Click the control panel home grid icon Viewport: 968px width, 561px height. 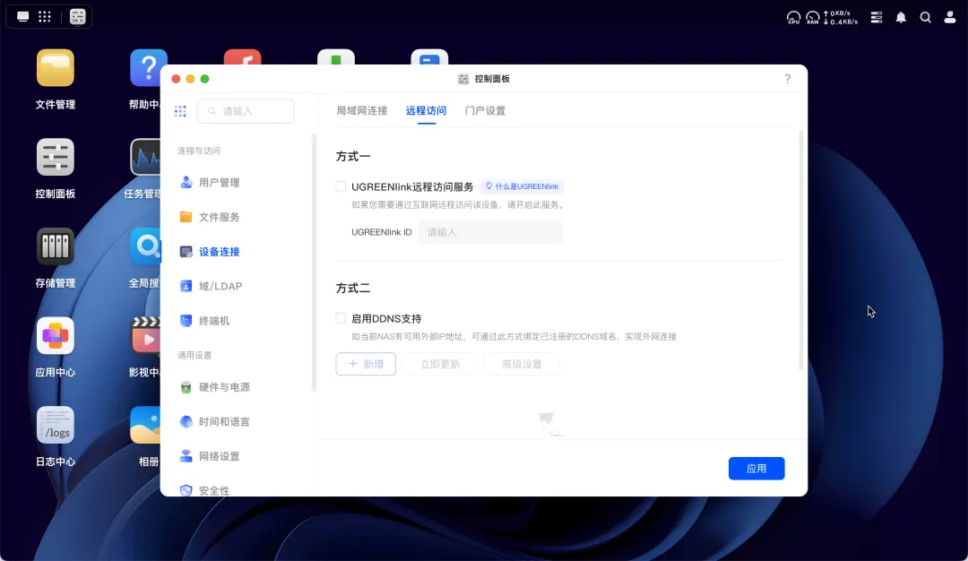click(180, 111)
